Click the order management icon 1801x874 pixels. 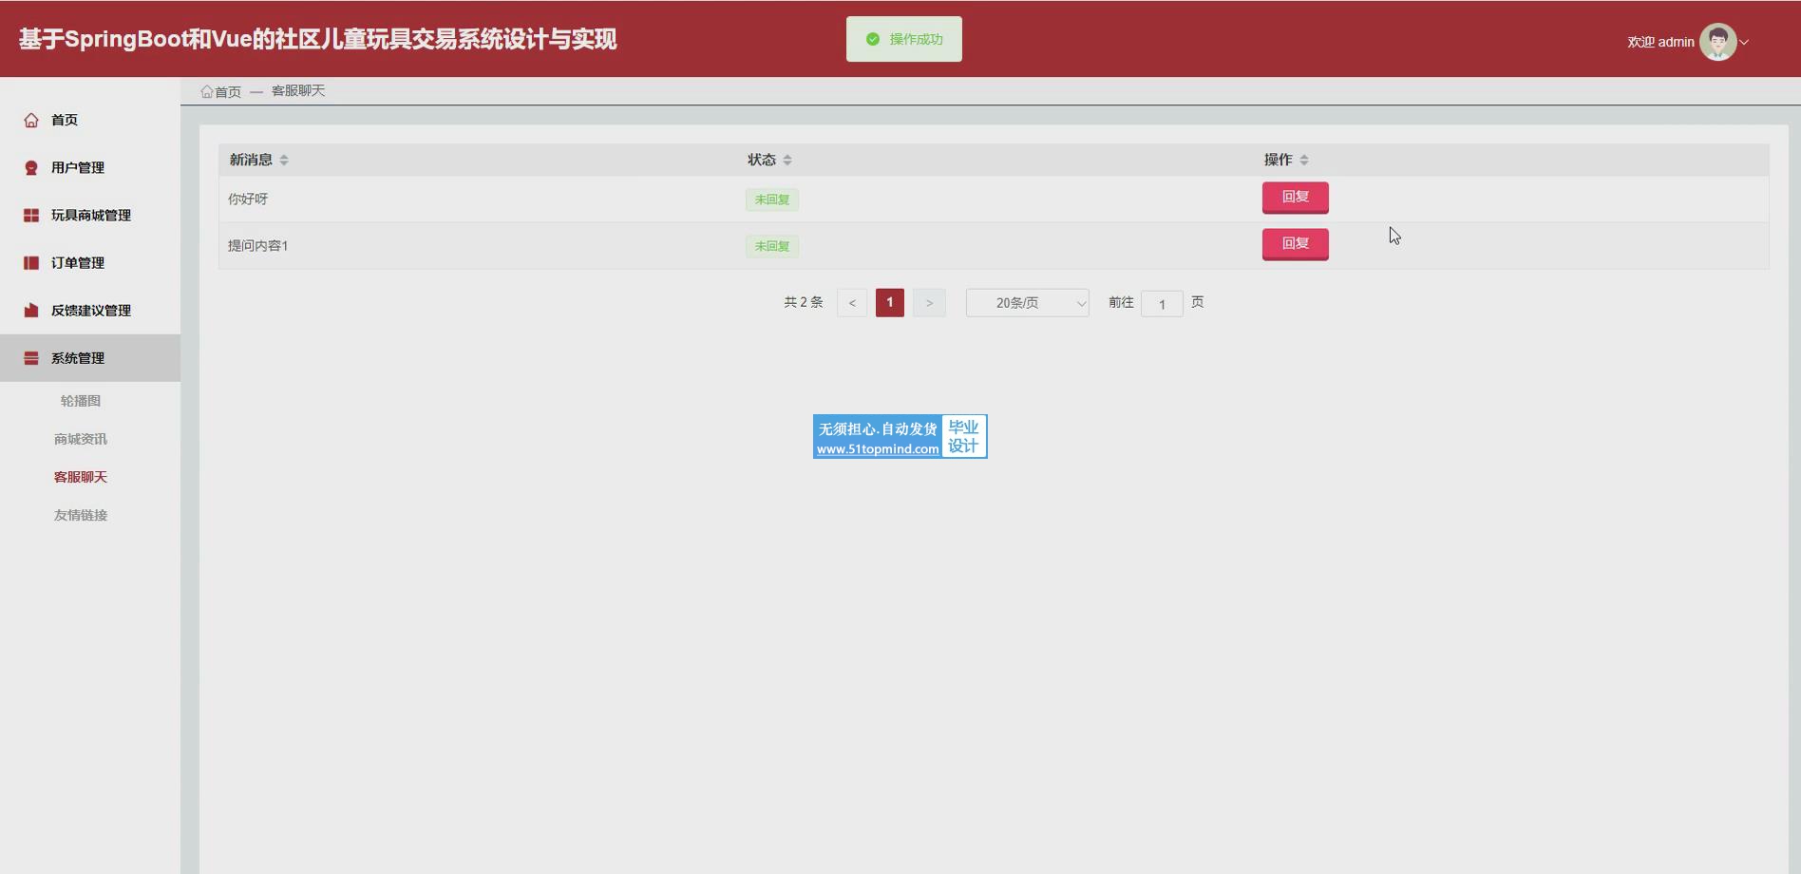tap(31, 263)
